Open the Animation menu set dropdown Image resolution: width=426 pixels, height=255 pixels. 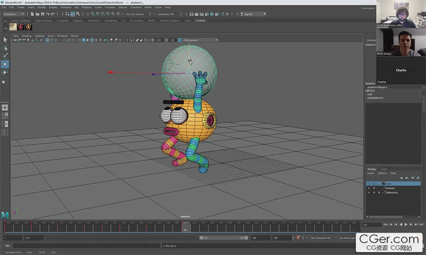click(x=14, y=14)
